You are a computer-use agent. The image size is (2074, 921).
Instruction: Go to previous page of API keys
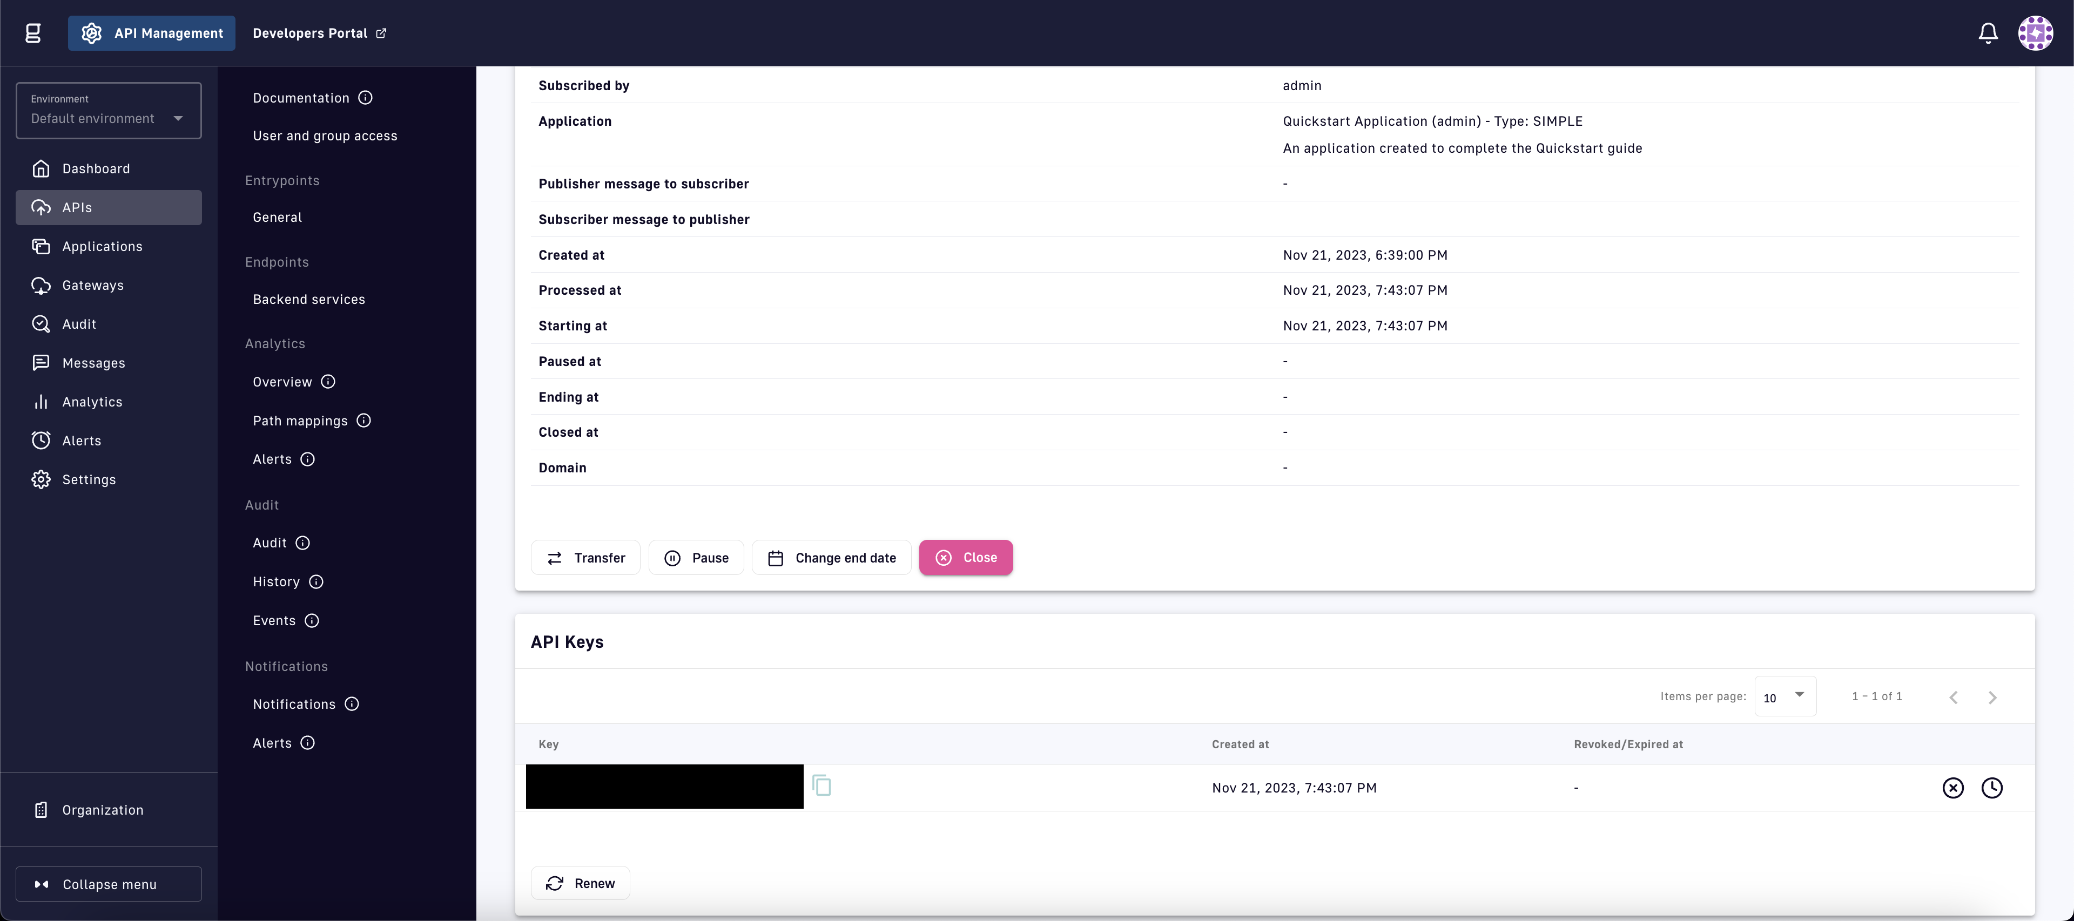coord(1952,698)
